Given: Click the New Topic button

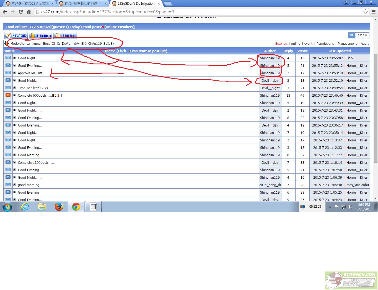Looking at the screenshot, I should click(x=16, y=36).
